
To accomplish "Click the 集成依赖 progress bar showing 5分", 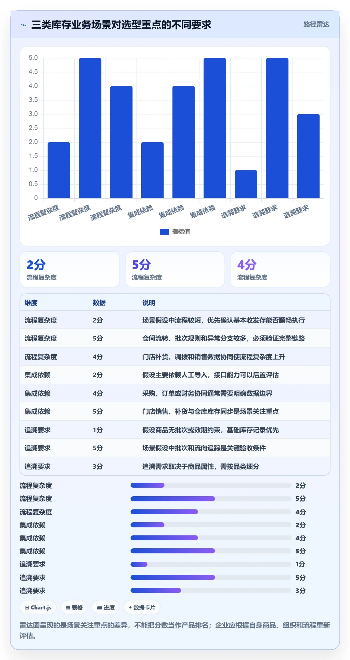I will (211, 551).
